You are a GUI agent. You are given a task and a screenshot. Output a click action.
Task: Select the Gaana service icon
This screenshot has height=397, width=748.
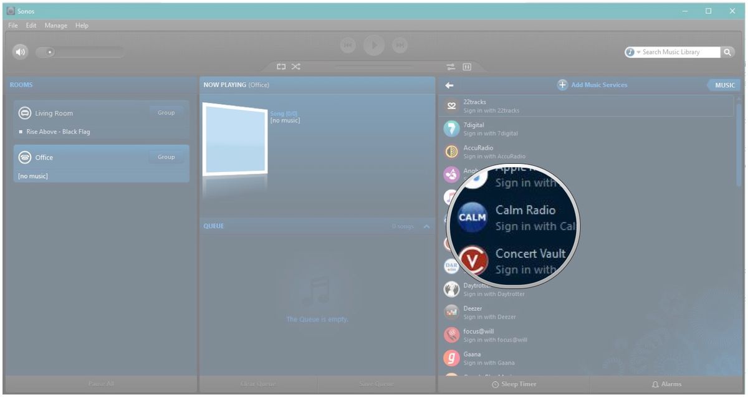451,358
